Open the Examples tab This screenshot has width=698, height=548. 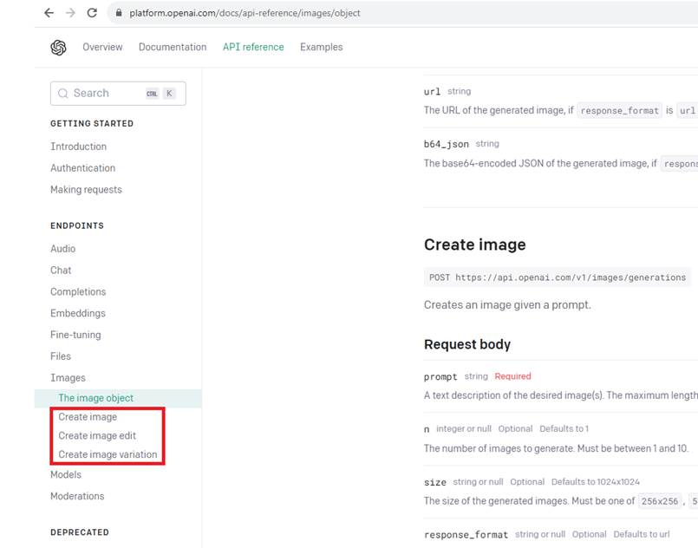click(x=322, y=47)
